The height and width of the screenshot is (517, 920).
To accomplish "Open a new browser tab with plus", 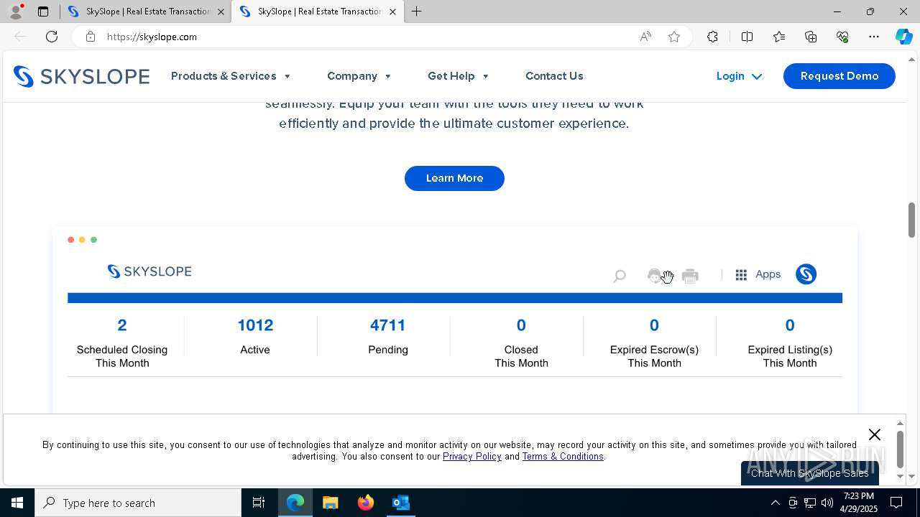I will [416, 11].
